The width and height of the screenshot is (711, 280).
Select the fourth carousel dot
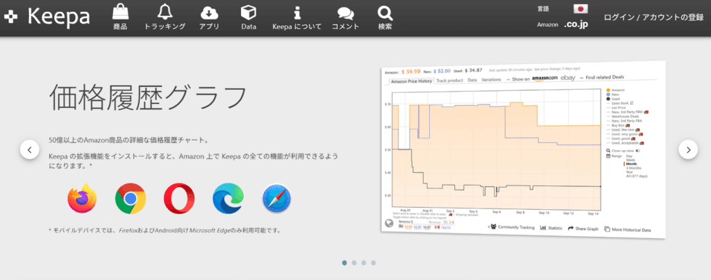tap(373, 263)
